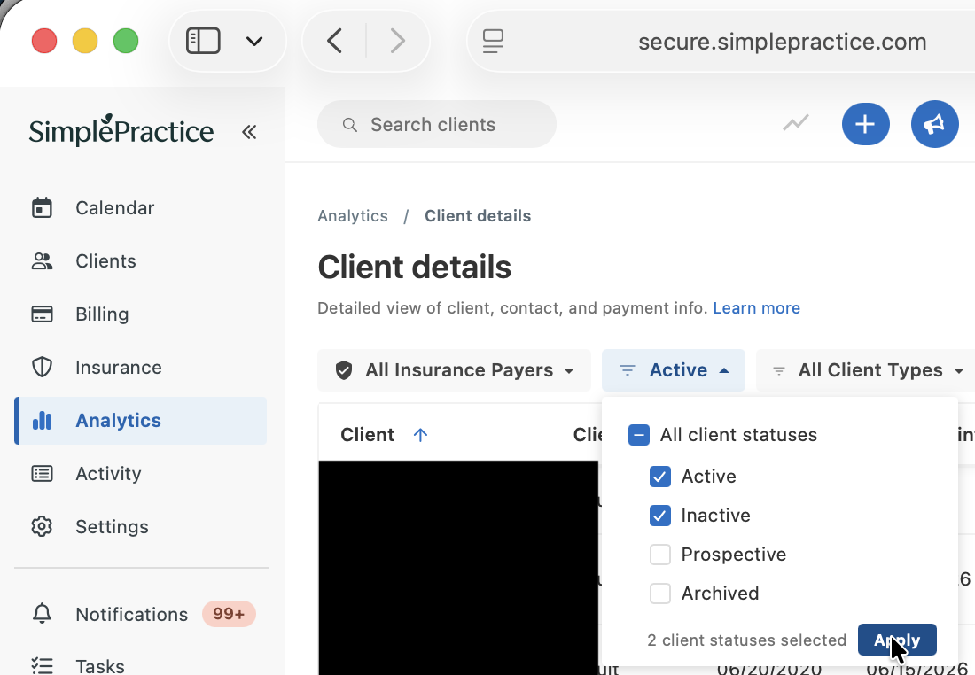Viewport: 975px width, 675px height.
Task: Open the All Insurance Payers dropdown
Action: 455,370
